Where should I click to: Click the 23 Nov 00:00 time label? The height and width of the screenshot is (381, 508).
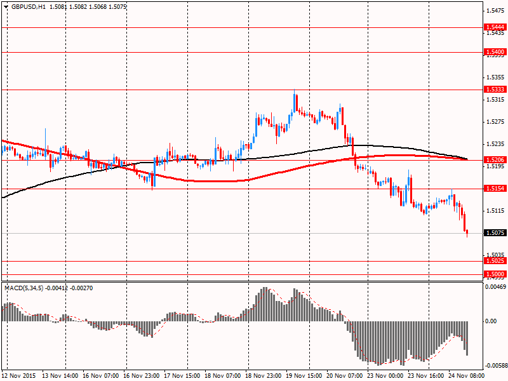click(385, 376)
